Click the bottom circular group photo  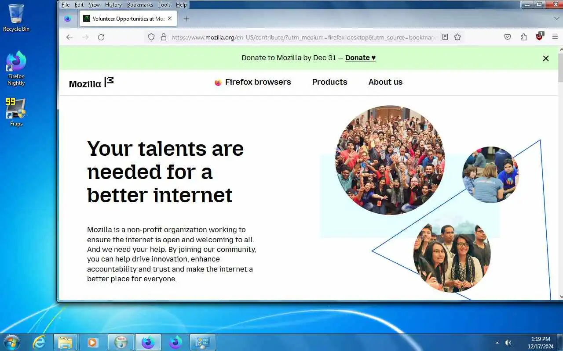(x=452, y=254)
